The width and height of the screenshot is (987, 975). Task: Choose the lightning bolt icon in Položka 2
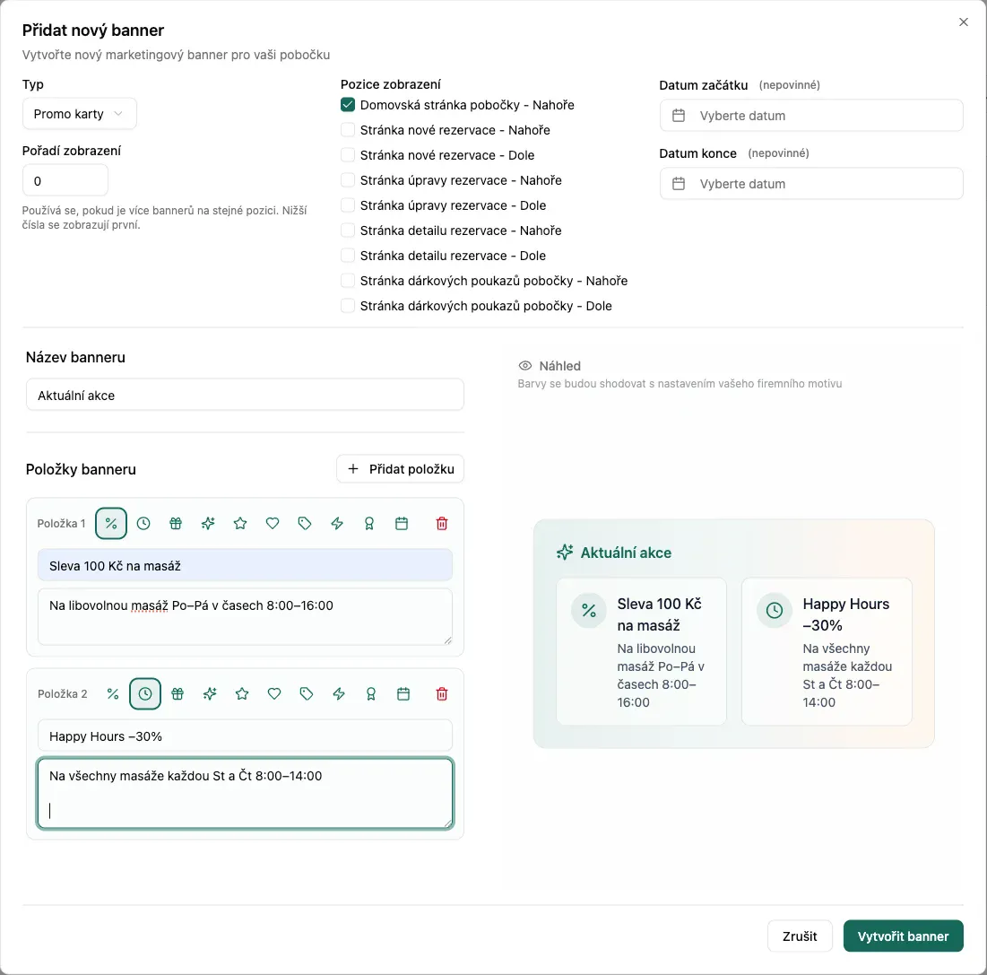(339, 693)
